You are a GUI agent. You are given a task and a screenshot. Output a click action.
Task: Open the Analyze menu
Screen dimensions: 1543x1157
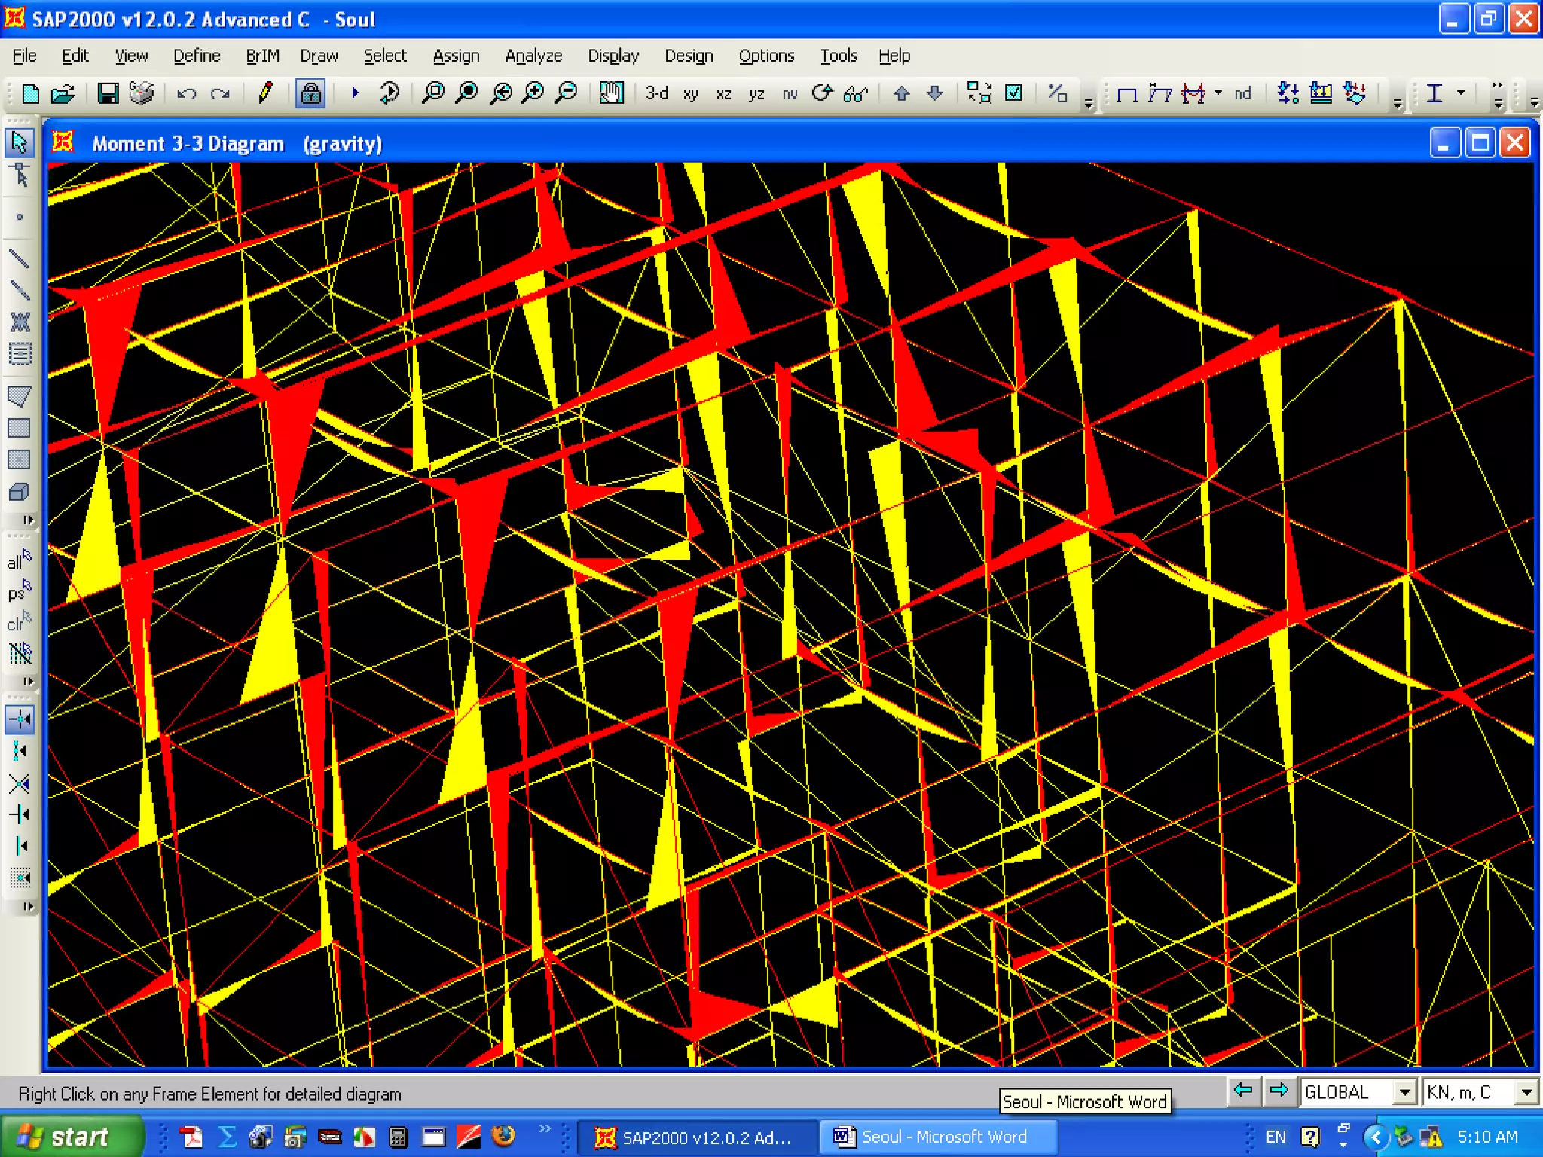pos(533,56)
